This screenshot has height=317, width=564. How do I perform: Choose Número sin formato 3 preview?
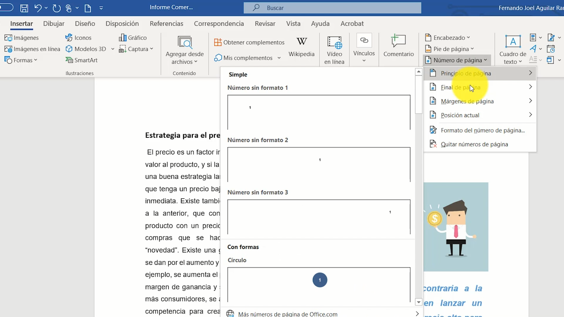(319, 217)
